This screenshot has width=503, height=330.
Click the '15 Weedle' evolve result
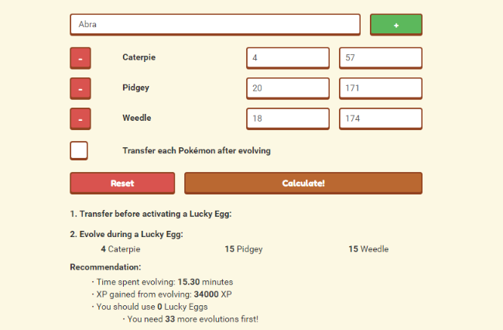368,249
